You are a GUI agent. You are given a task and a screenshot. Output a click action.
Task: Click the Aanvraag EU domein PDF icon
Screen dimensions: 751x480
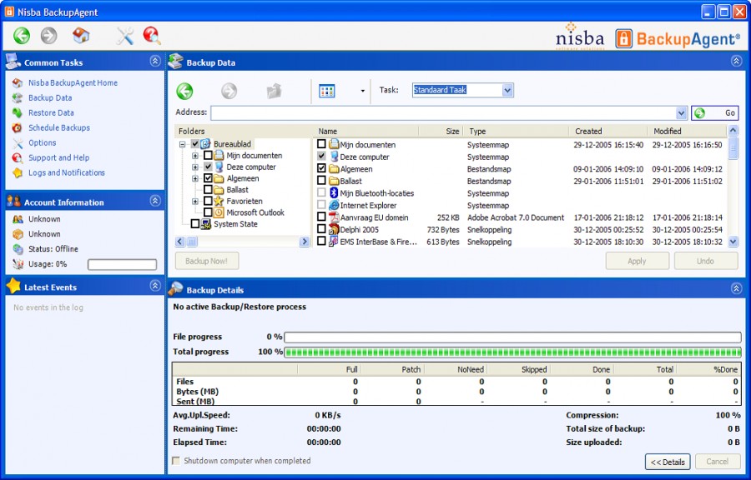(334, 217)
